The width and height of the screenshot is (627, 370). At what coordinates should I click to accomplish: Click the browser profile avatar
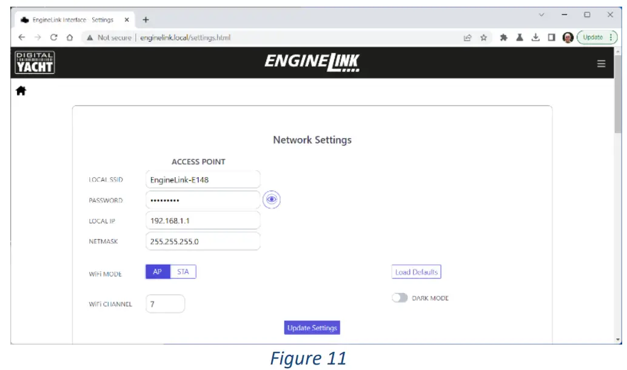pos(567,37)
